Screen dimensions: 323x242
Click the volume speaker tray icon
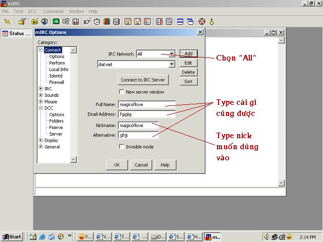coord(266,237)
